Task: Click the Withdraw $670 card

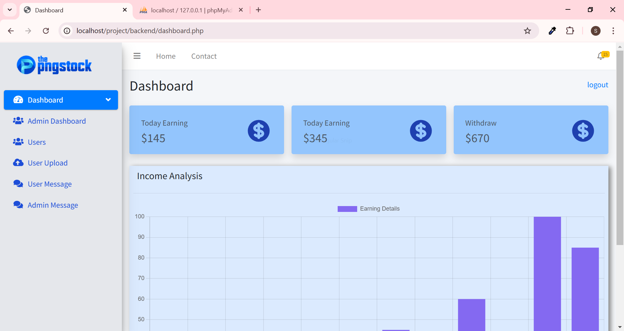Action: (x=531, y=130)
